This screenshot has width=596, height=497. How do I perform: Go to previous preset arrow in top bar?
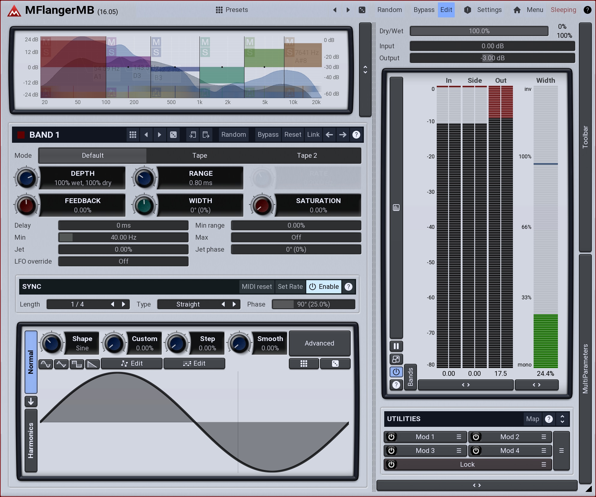(335, 10)
